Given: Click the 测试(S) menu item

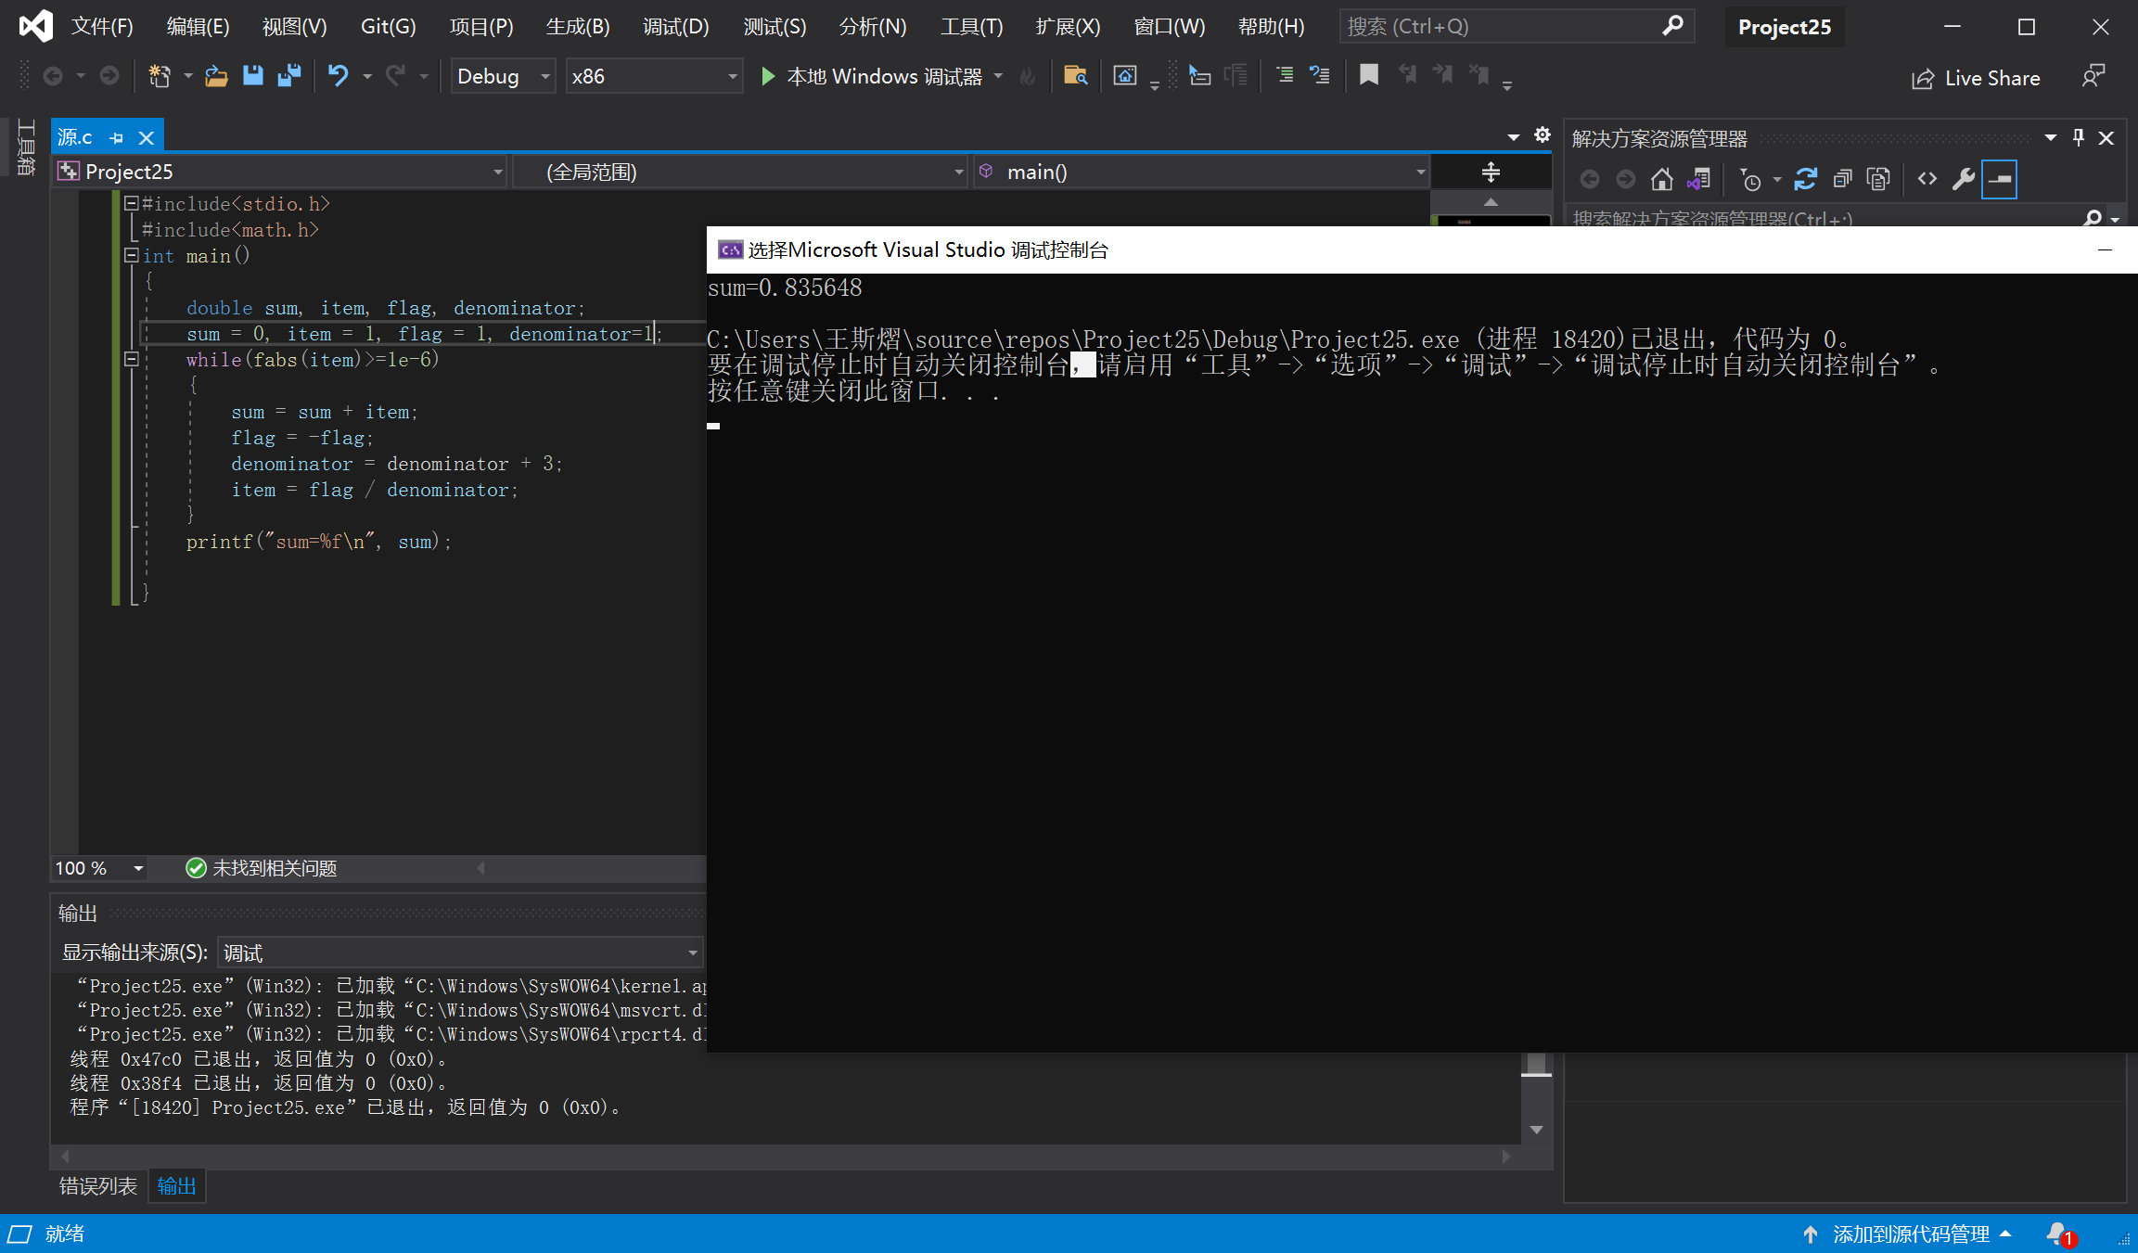Looking at the screenshot, I should (774, 27).
